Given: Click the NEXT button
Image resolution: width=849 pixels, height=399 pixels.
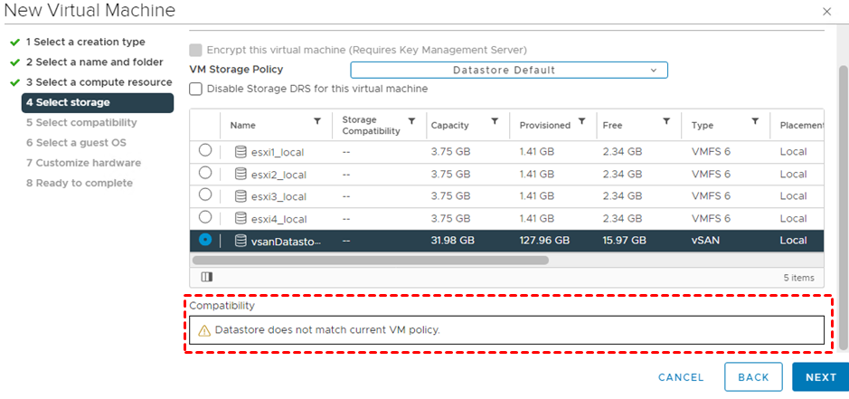Looking at the screenshot, I should 820,377.
